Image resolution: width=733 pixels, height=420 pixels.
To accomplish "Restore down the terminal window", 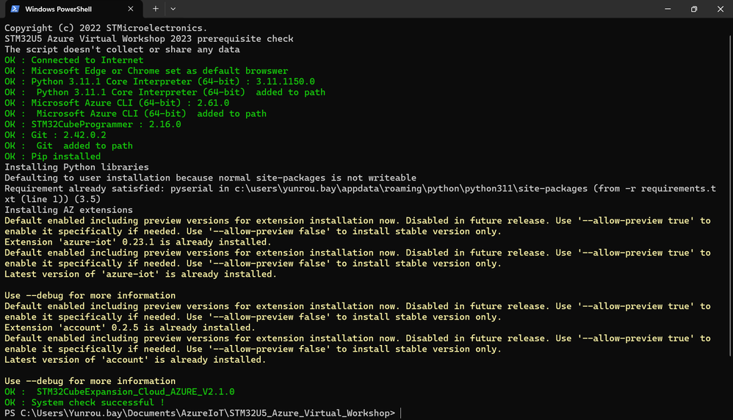I will pyautogui.click(x=693, y=10).
